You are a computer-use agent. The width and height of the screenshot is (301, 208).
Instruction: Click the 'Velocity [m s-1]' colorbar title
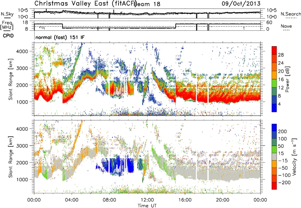point(294,157)
